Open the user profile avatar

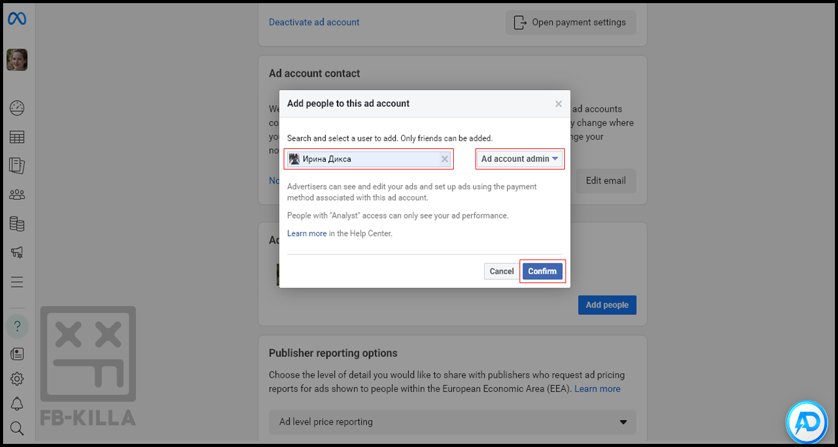(17, 60)
